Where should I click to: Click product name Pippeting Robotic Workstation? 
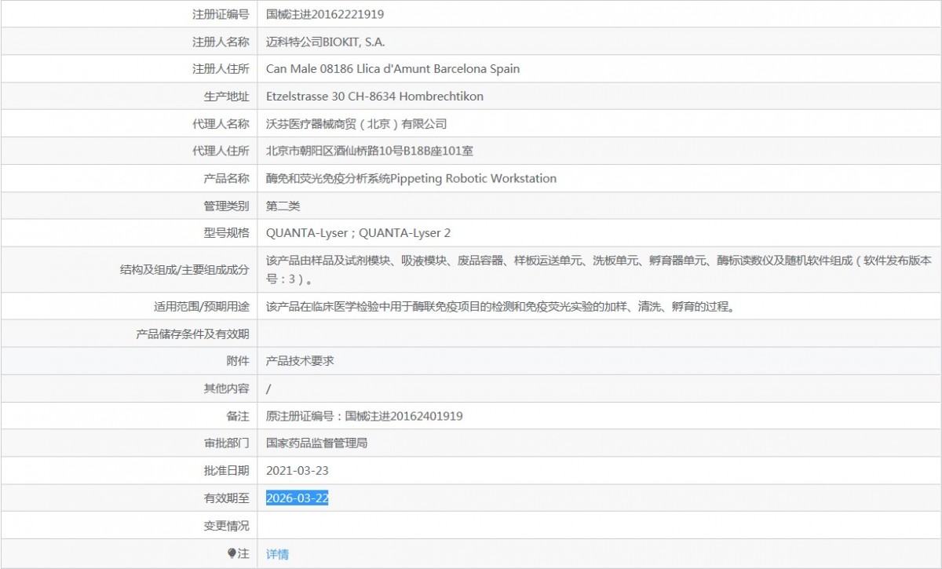[x=473, y=178]
